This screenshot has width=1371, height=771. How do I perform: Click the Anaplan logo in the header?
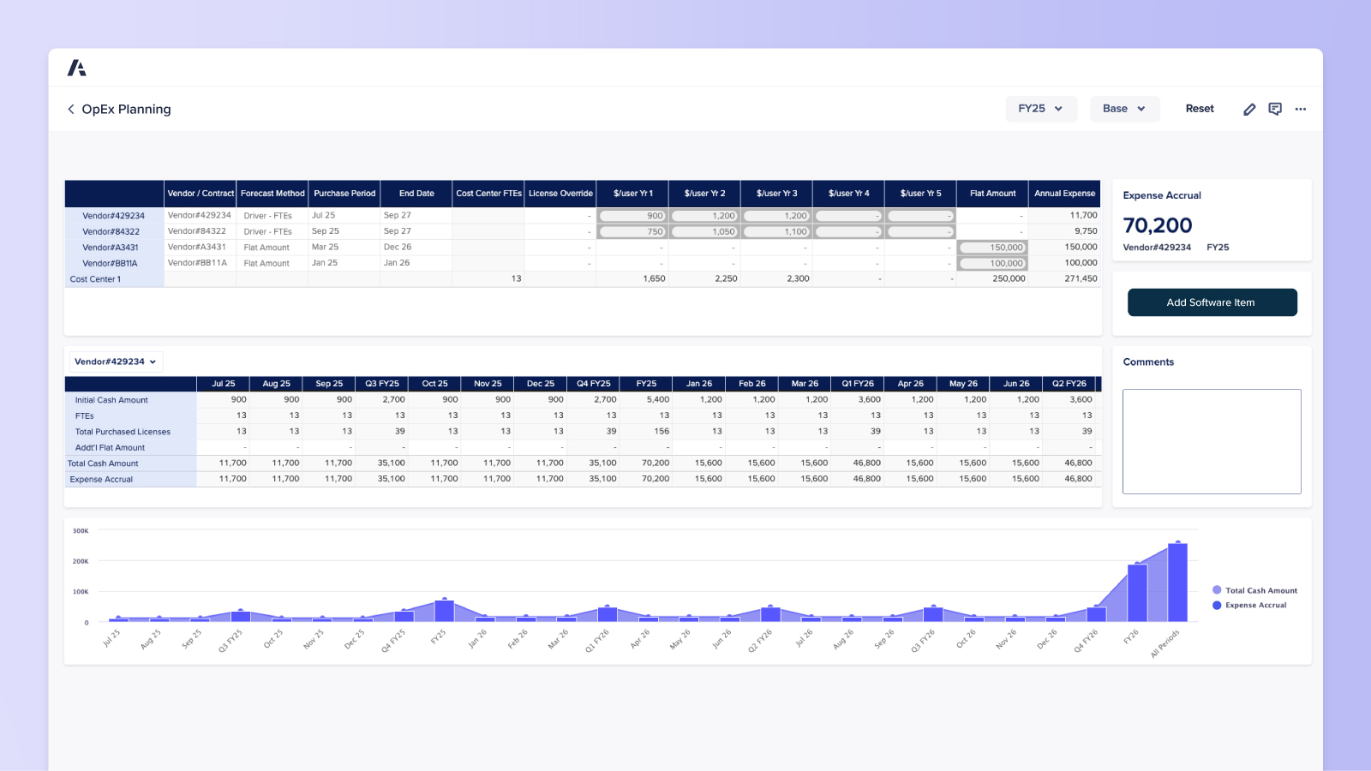point(77,66)
